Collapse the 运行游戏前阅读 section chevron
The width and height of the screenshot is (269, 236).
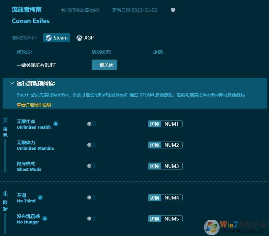coord(12,83)
